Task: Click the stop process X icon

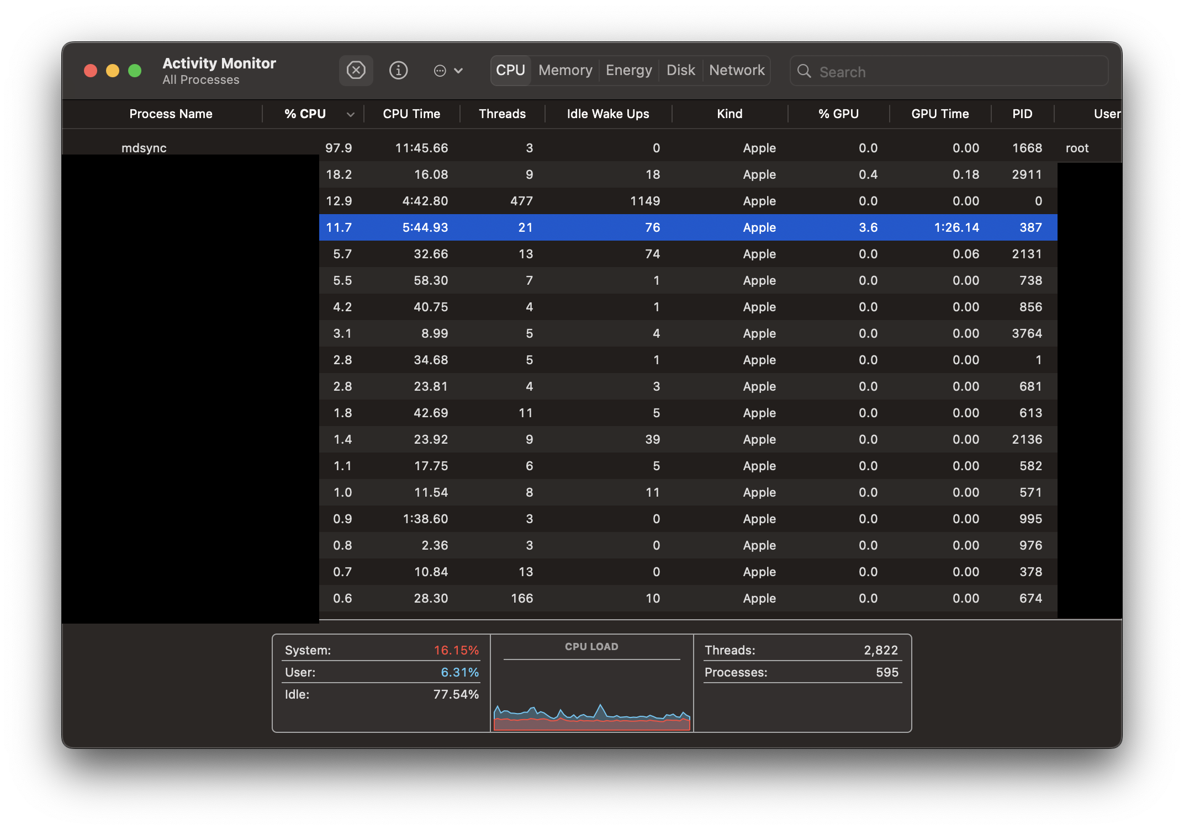Action: (356, 71)
